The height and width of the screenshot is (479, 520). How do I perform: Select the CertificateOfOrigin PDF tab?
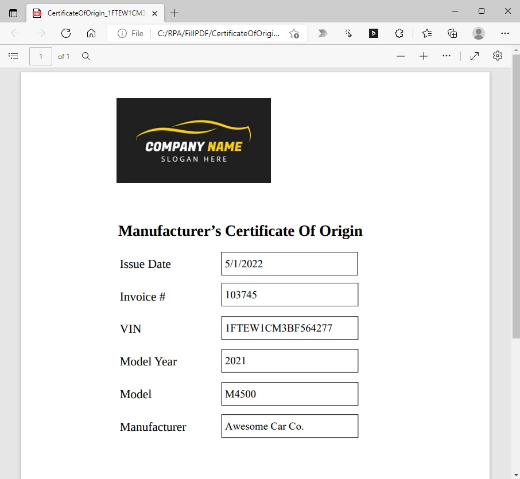[x=92, y=13]
